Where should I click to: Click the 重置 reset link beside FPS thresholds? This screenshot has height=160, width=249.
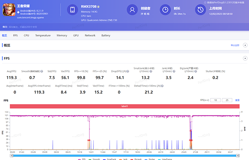(237, 100)
